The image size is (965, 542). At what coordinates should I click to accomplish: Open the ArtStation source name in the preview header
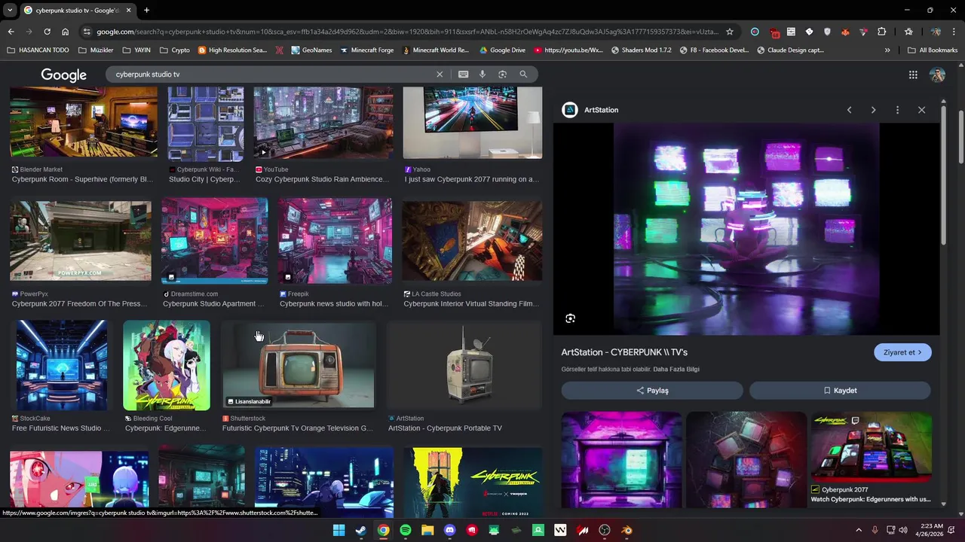coord(601,110)
